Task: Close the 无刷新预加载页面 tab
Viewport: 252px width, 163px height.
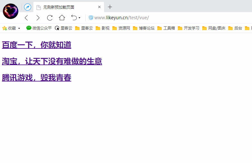Action: [100, 7]
